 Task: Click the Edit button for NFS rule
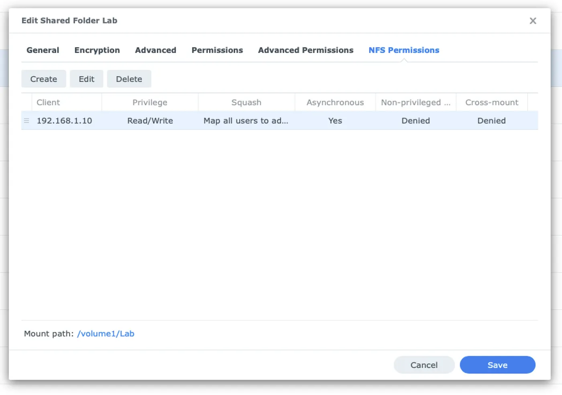pos(86,79)
